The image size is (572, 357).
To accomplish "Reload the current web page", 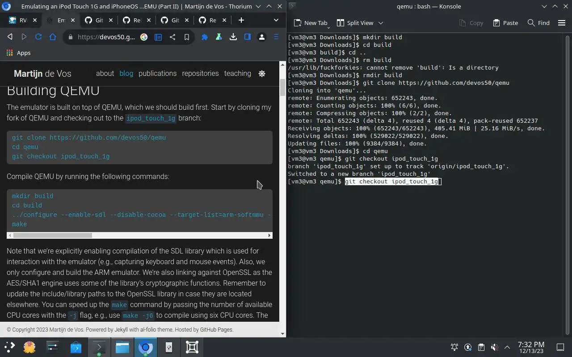I will tap(38, 37).
